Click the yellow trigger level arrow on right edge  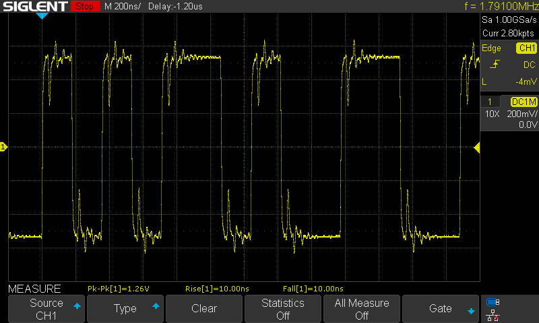click(x=477, y=147)
